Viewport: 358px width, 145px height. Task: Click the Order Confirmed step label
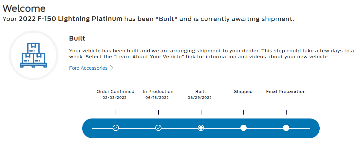115,92
